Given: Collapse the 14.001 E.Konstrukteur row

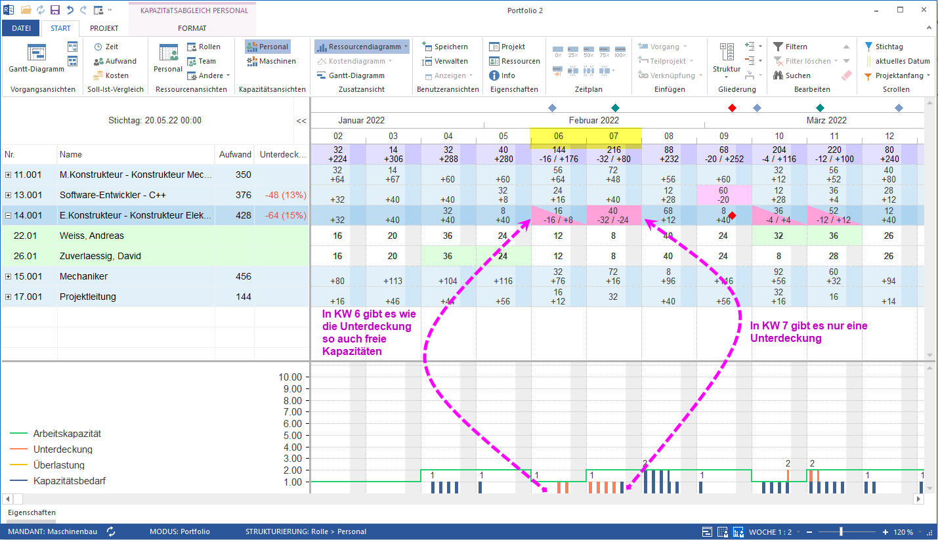Looking at the screenshot, I should (x=8, y=215).
